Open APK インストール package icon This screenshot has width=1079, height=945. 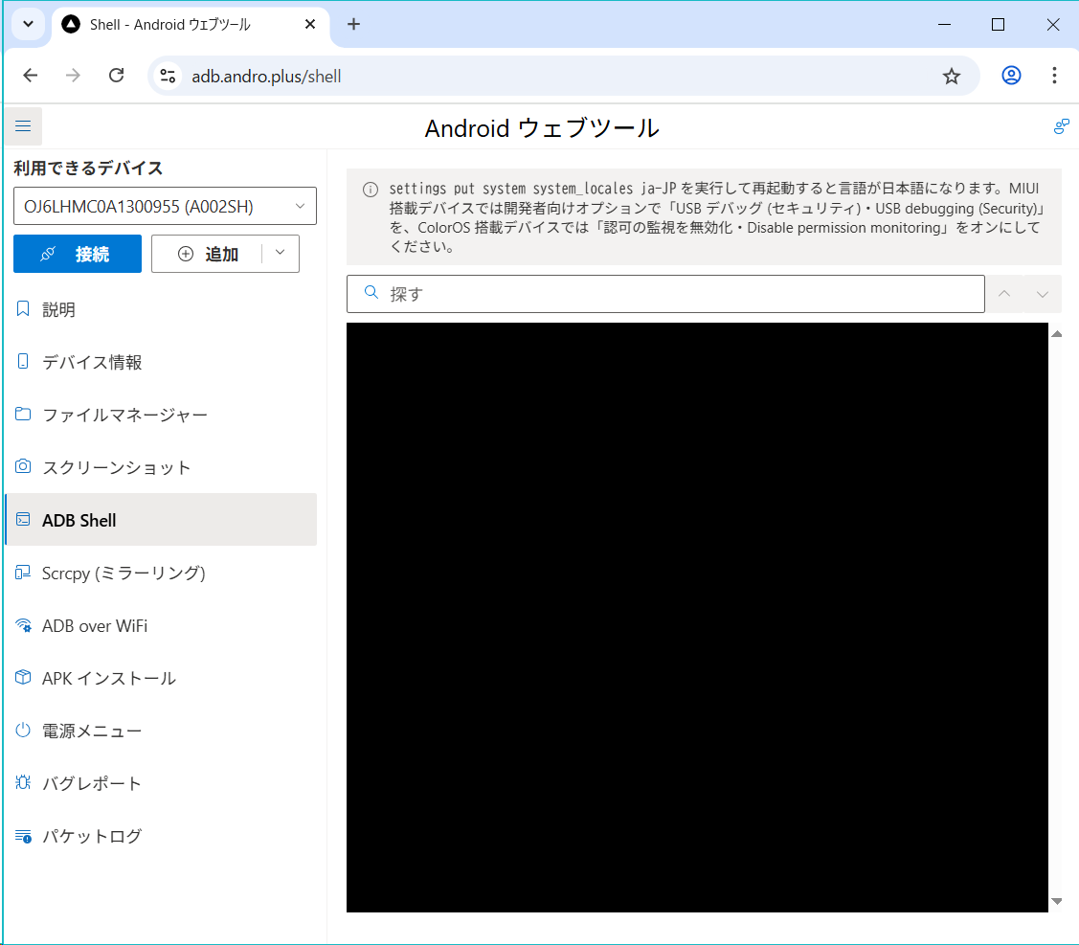pyautogui.click(x=23, y=678)
